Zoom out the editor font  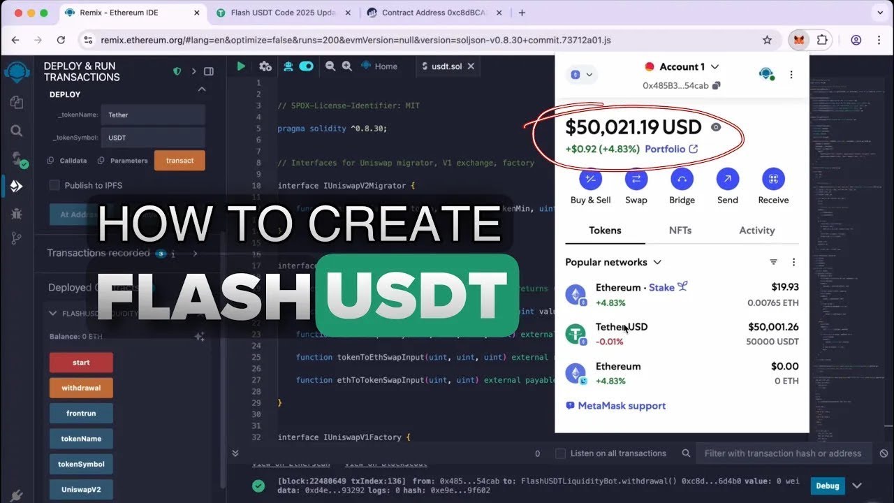point(329,66)
